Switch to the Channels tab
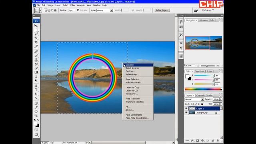256x144 pixels. pyautogui.click(x=200, y=95)
